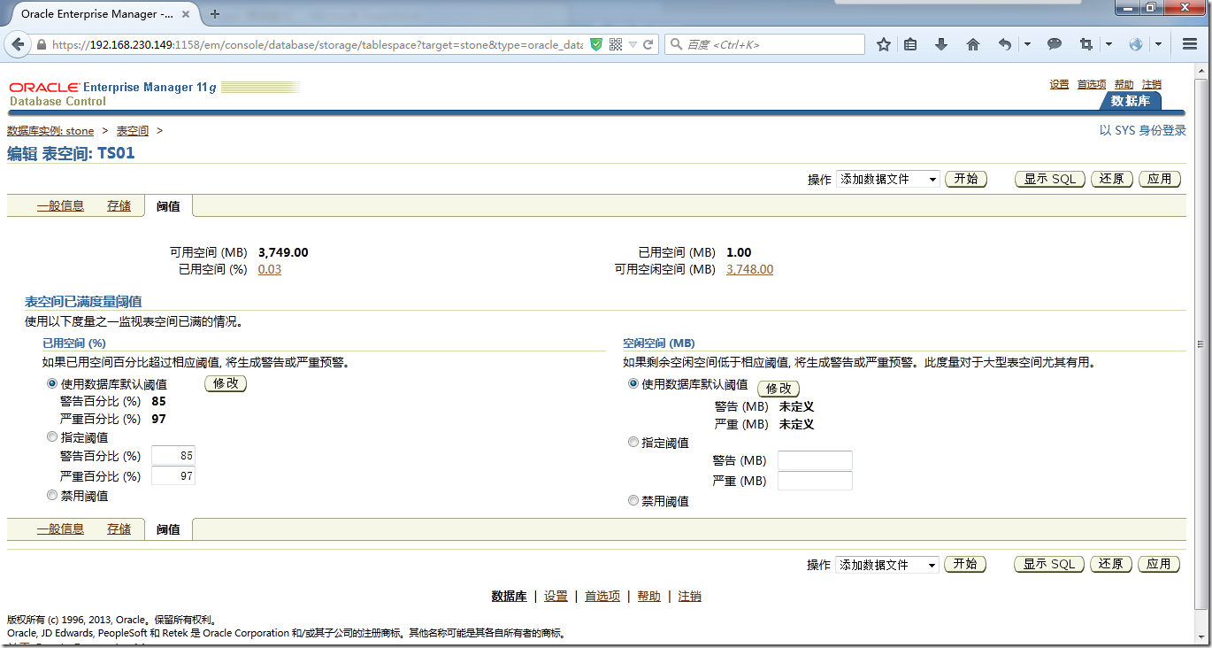The height and width of the screenshot is (648, 1212).
Task: Reload the page with the refresh icon
Action: coord(648,44)
